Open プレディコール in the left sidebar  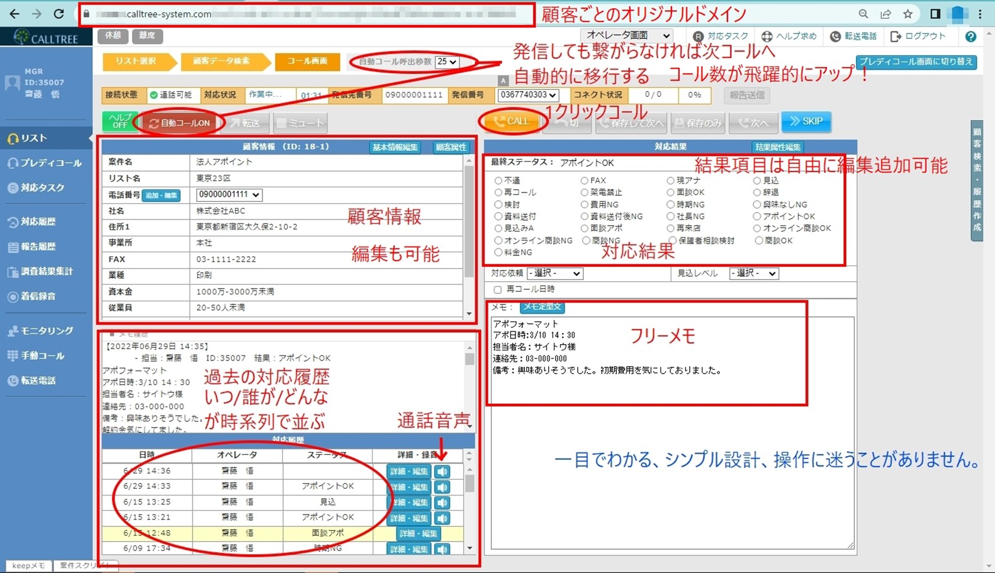[50, 163]
